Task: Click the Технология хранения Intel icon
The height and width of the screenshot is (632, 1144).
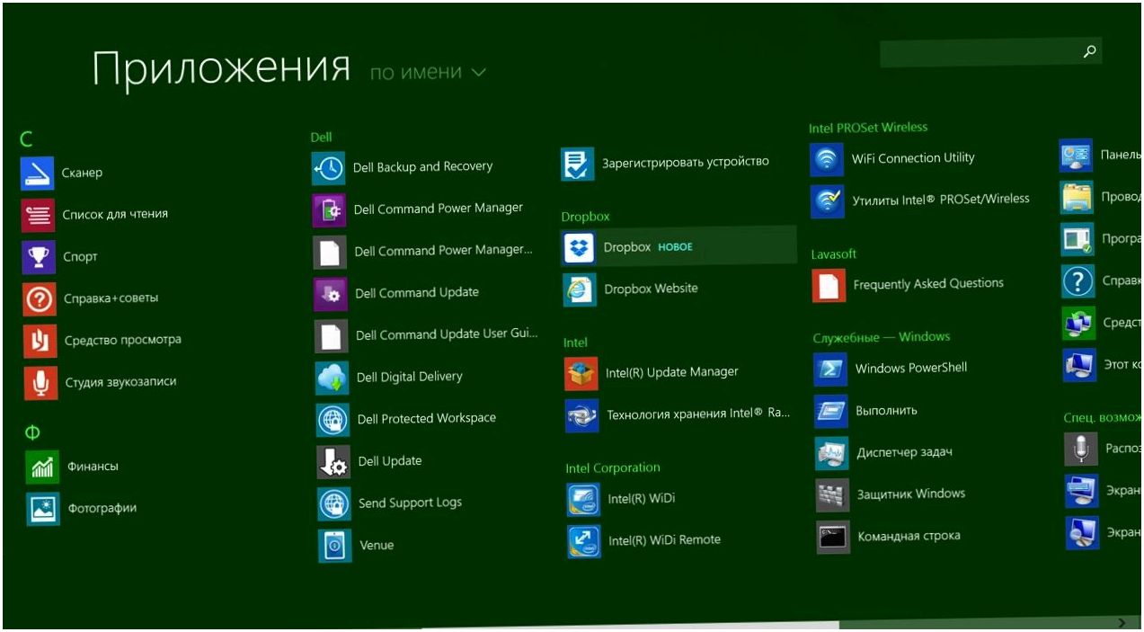Action: pyautogui.click(x=582, y=415)
